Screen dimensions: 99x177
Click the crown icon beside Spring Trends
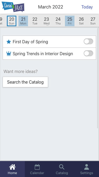[x=9, y=54]
